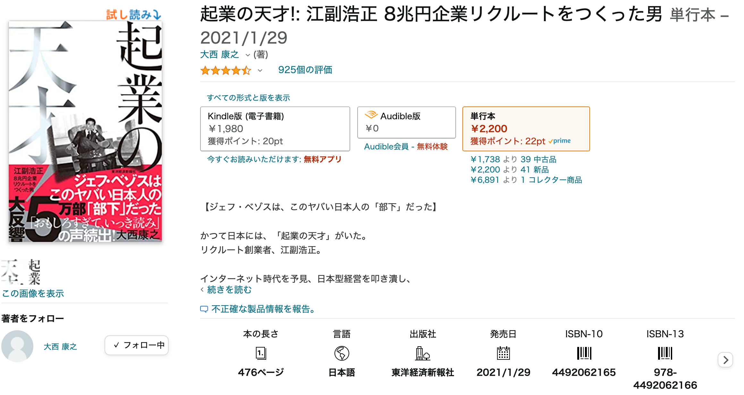Viewport: 744px width, 395px height.
Task: Select the 単行本 format option
Action: click(526, 129)
